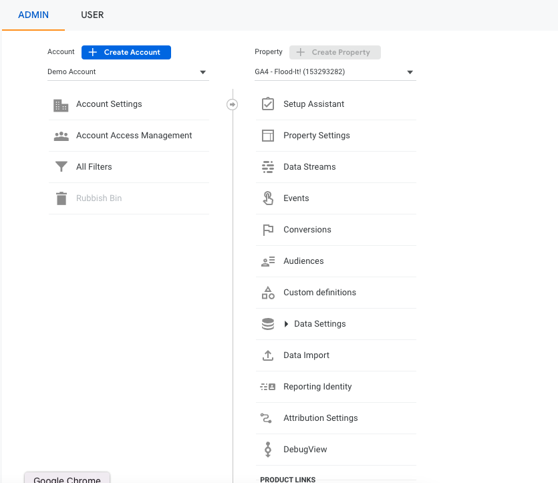This screenshot has height=483, width=558.
Task: Click the Data Streams icon
Action: point(268,167)
